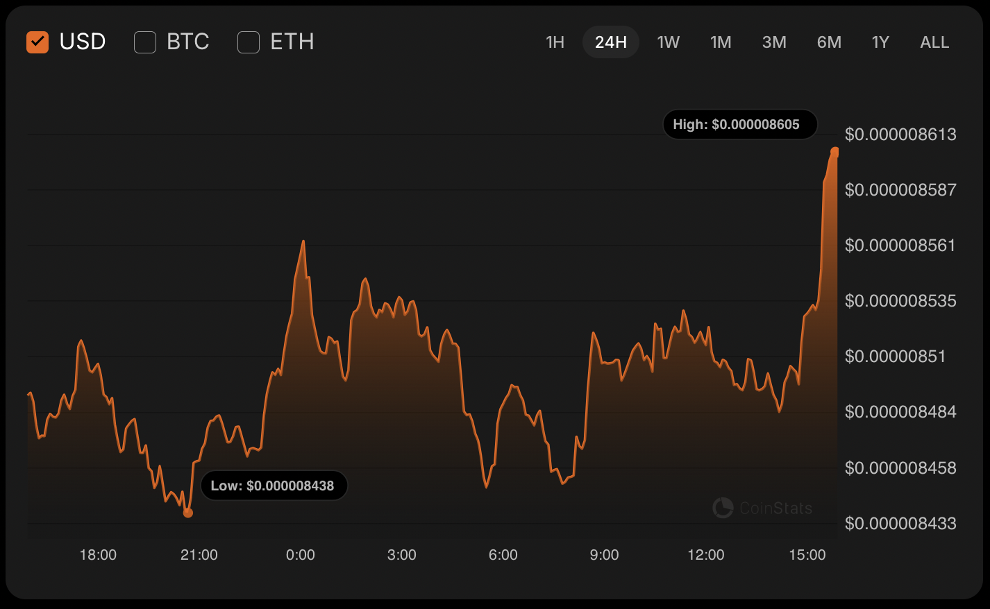Viewport: 990px width, 609px height.
Task: Change range to 1M
Action: coord(721,42)
